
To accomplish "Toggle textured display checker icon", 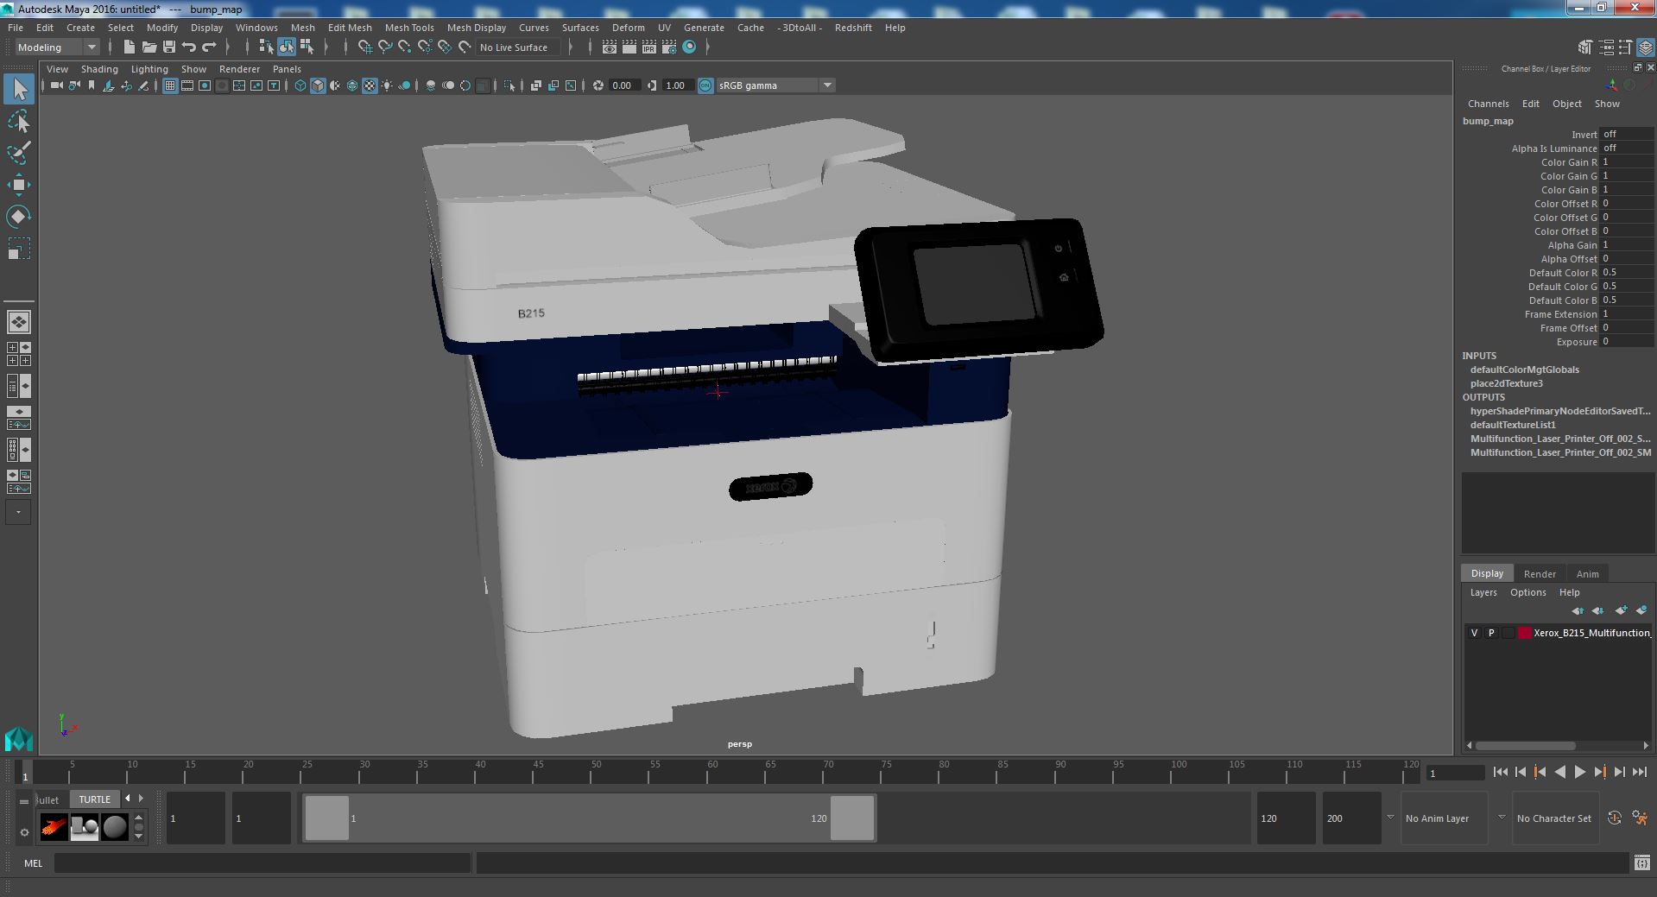I will (x=370, y=85).
